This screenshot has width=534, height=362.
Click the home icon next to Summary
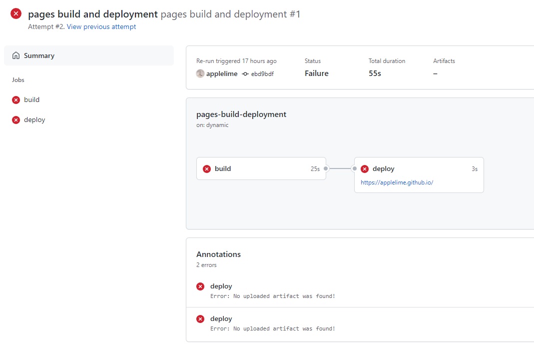tap(16, 55)
